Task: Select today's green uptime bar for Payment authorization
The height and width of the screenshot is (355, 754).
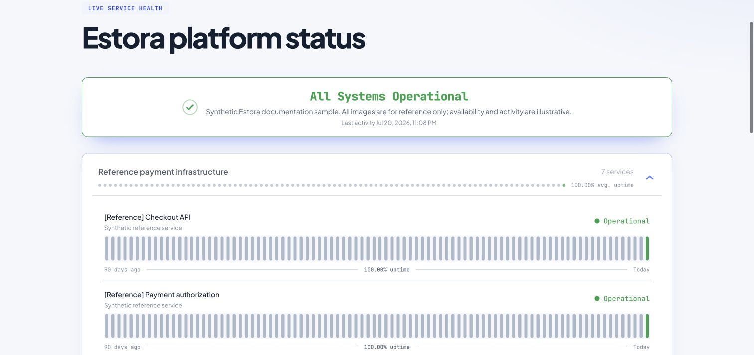Action: click(x=647, y=326)
